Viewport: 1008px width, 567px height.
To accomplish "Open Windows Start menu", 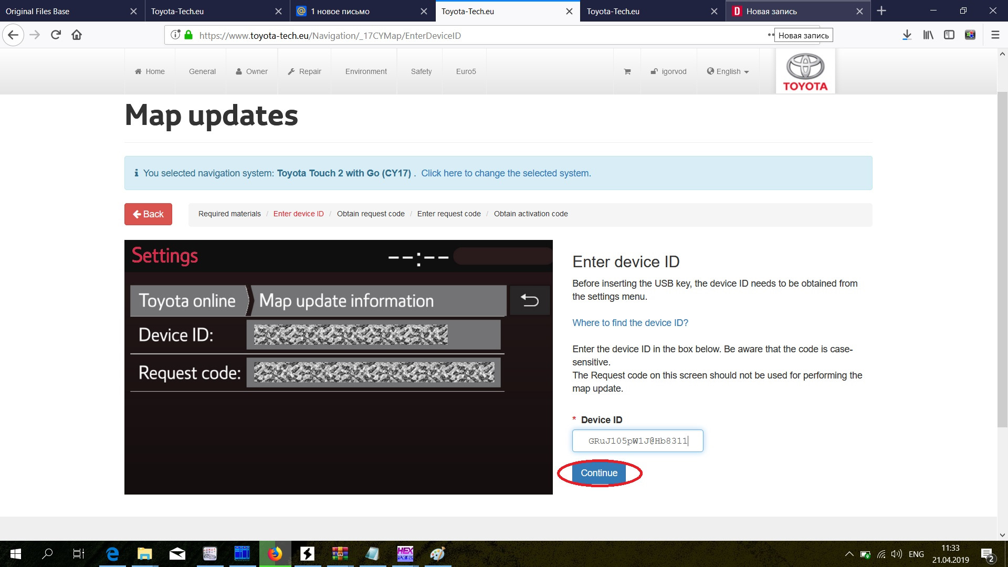I will tap(16, 554).
